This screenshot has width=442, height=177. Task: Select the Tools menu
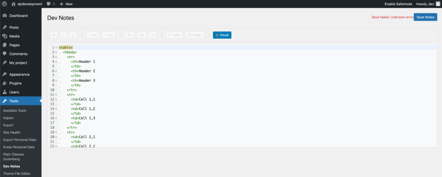[21, 101]
